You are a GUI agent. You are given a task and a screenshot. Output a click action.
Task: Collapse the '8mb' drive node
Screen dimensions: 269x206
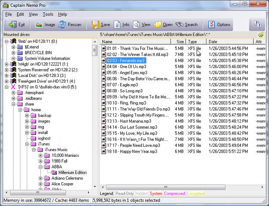7,42
